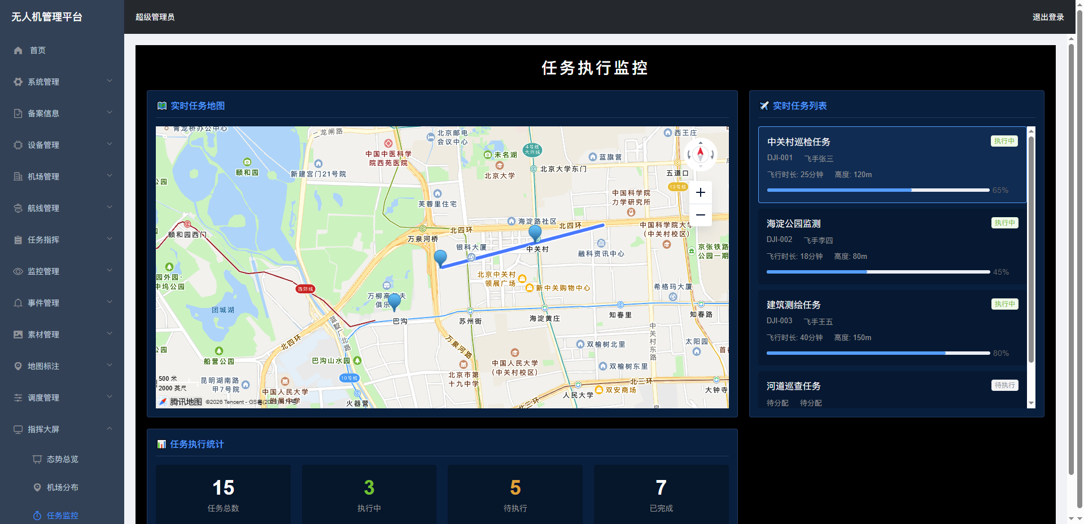Select the 设备管理 device icon in sidebar
The width and height of the screenshot is (1084, 524).
pos(18,144)
